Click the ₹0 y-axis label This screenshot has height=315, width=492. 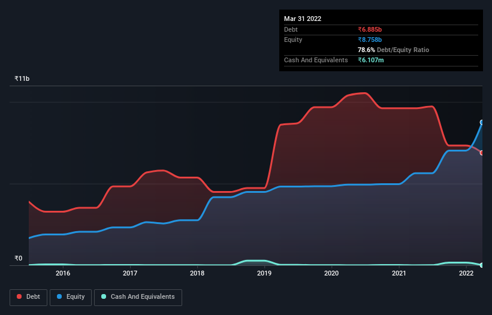[19, 258]
